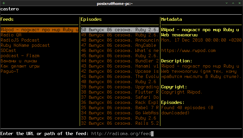Click the posixru@home-pc window title
Screen dimensions: 243x138
click(115, 4)
